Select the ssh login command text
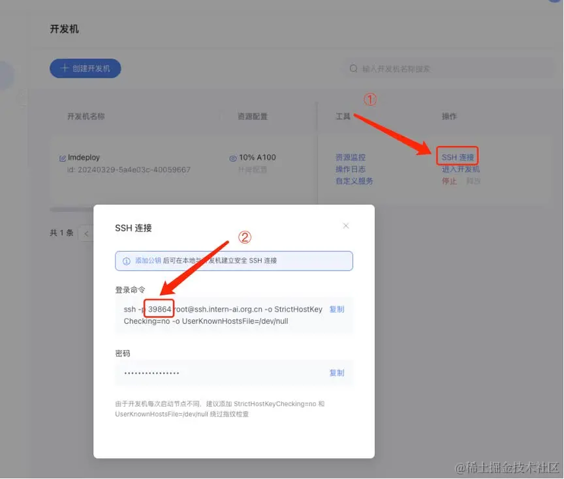This screenshot has height=479, width=564. pos(223,315)
